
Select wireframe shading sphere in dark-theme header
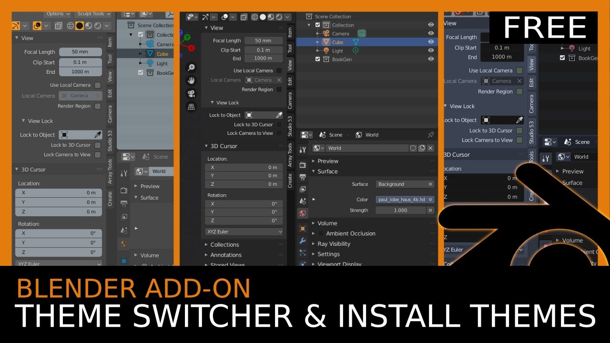pyautogui.click(x=255, y=17)
